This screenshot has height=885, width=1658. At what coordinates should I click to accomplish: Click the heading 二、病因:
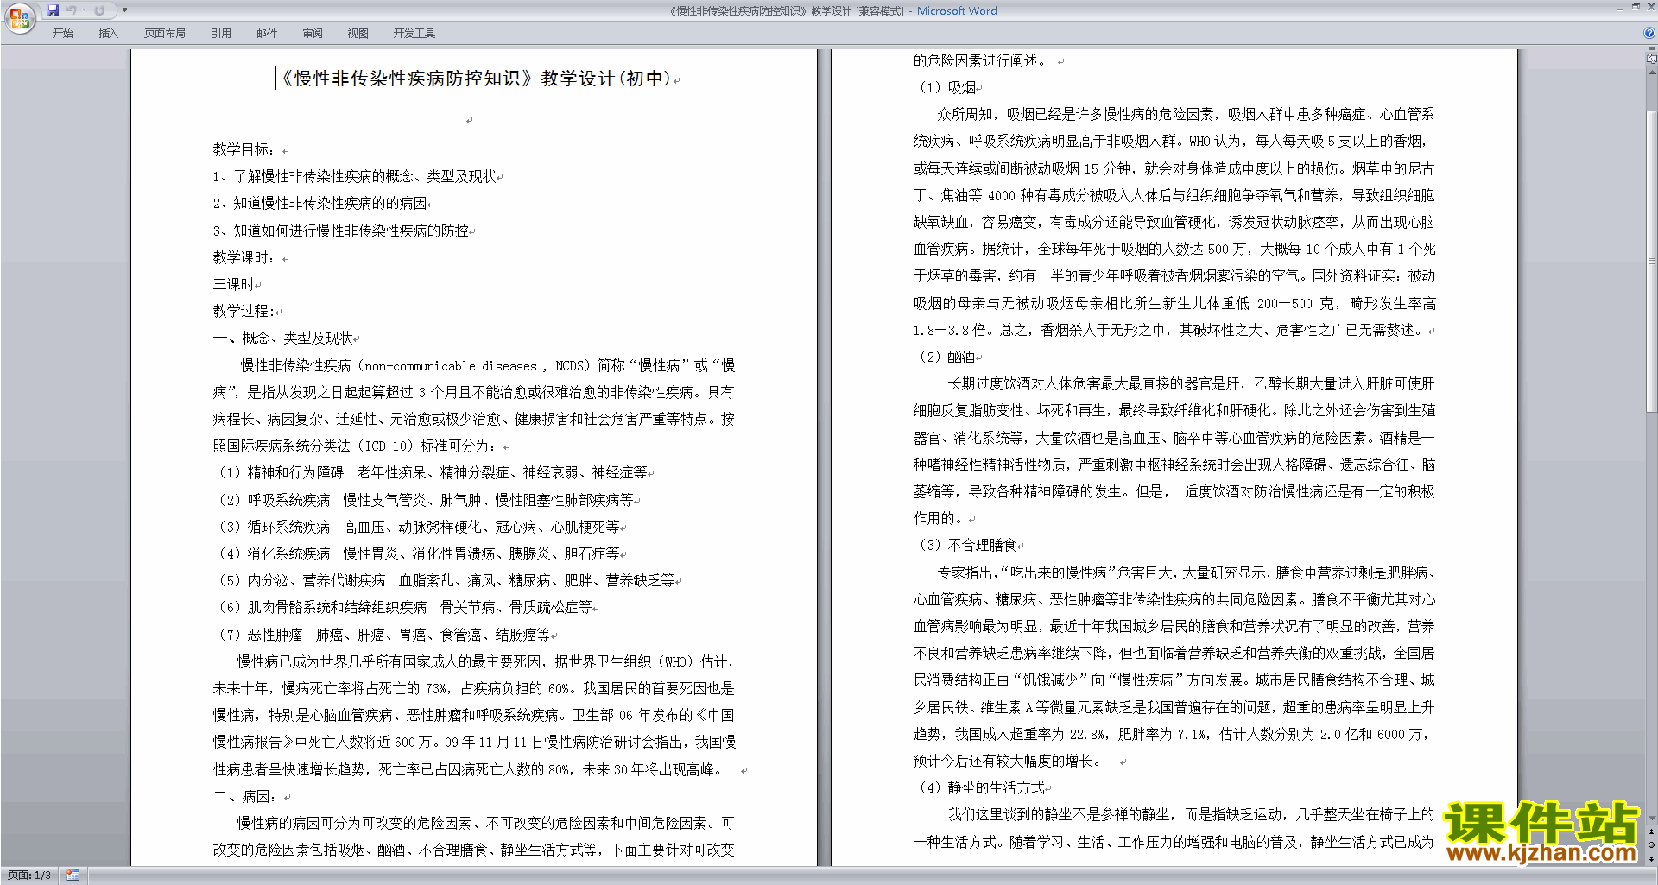(x=245, y=796)
